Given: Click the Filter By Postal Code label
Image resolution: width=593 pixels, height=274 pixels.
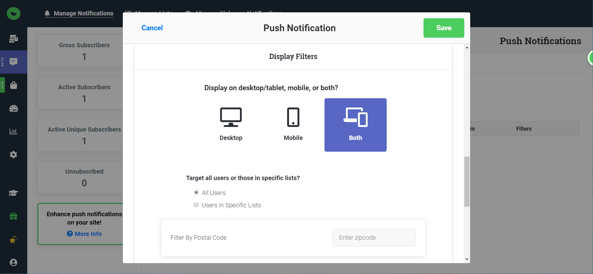Looking at the screenshot, I should (199, 238).
